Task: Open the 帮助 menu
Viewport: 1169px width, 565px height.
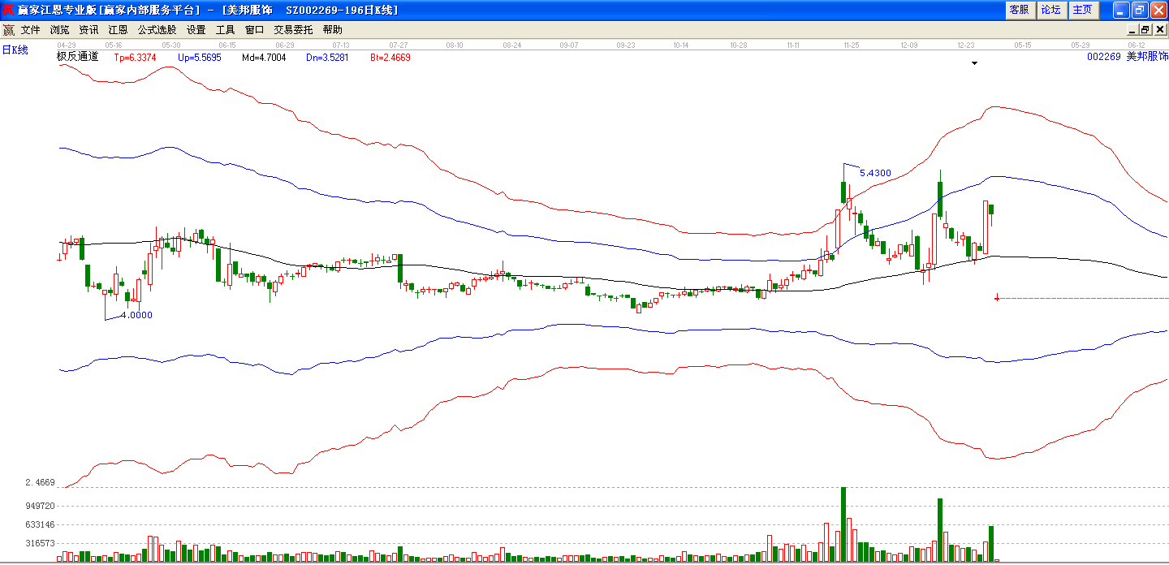Action: coord(332,30)
